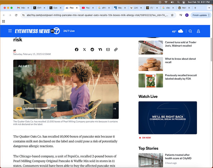The width and height of the screenshot is (213, 168).
Task: Click the menu bar date and time
Action: click(x=199, y=2)
